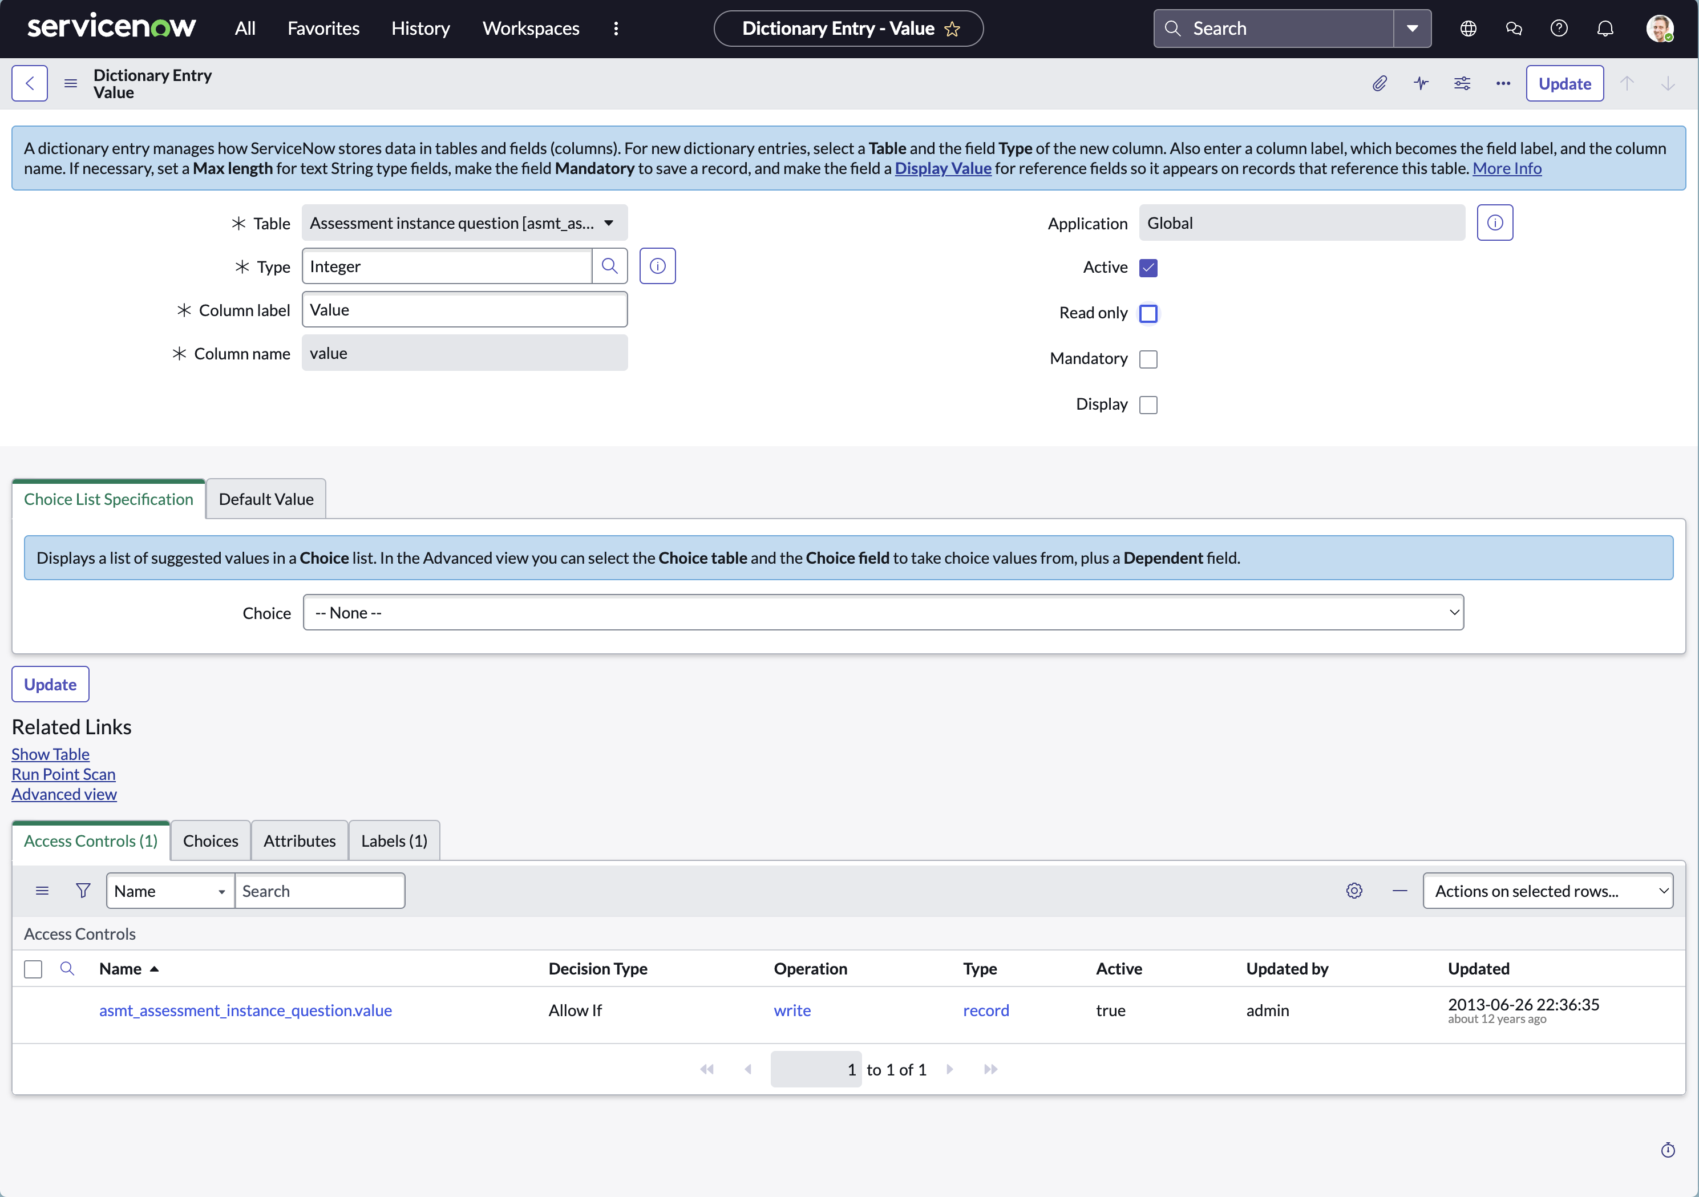Open the activity stream pulse icon
1699x1197 pixels.
click(1421, 84)
